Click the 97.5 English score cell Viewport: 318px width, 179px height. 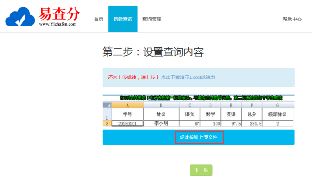click(231, 123)
